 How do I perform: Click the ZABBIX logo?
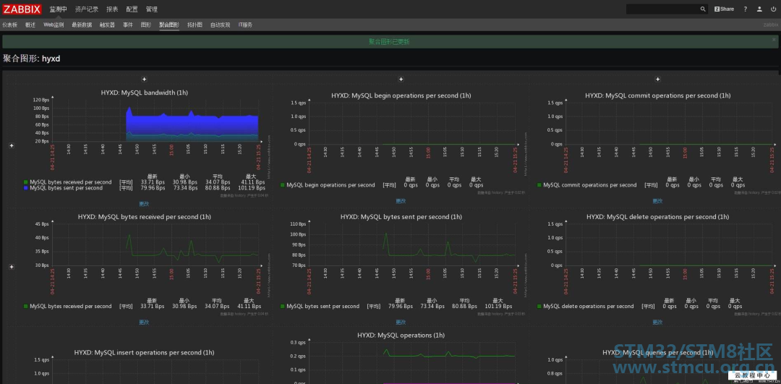click(x=22, y=9)
